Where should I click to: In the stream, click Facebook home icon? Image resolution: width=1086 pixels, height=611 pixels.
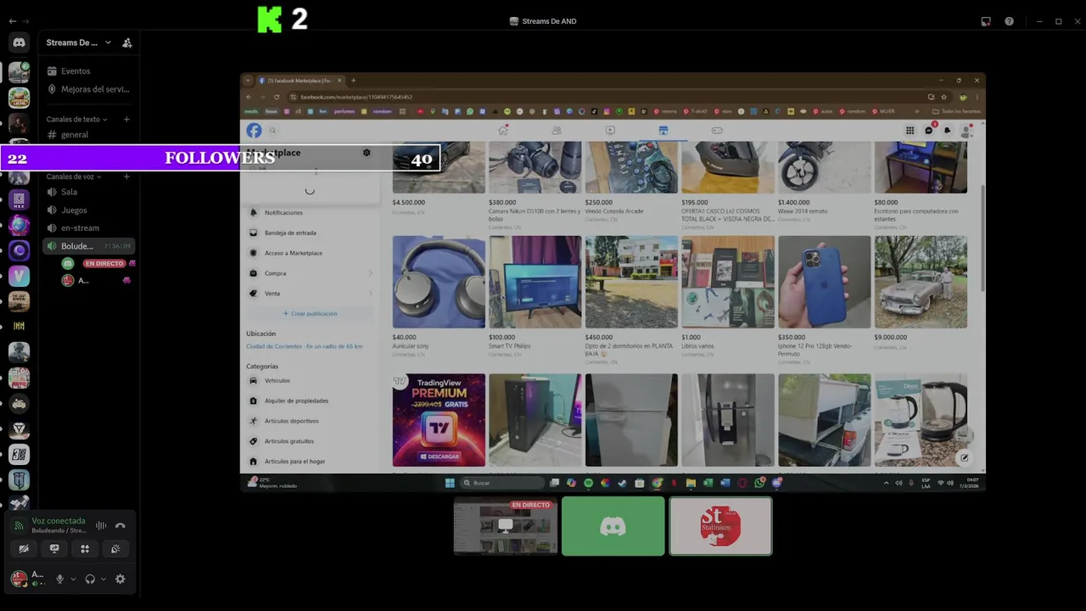tap(503, 130)
